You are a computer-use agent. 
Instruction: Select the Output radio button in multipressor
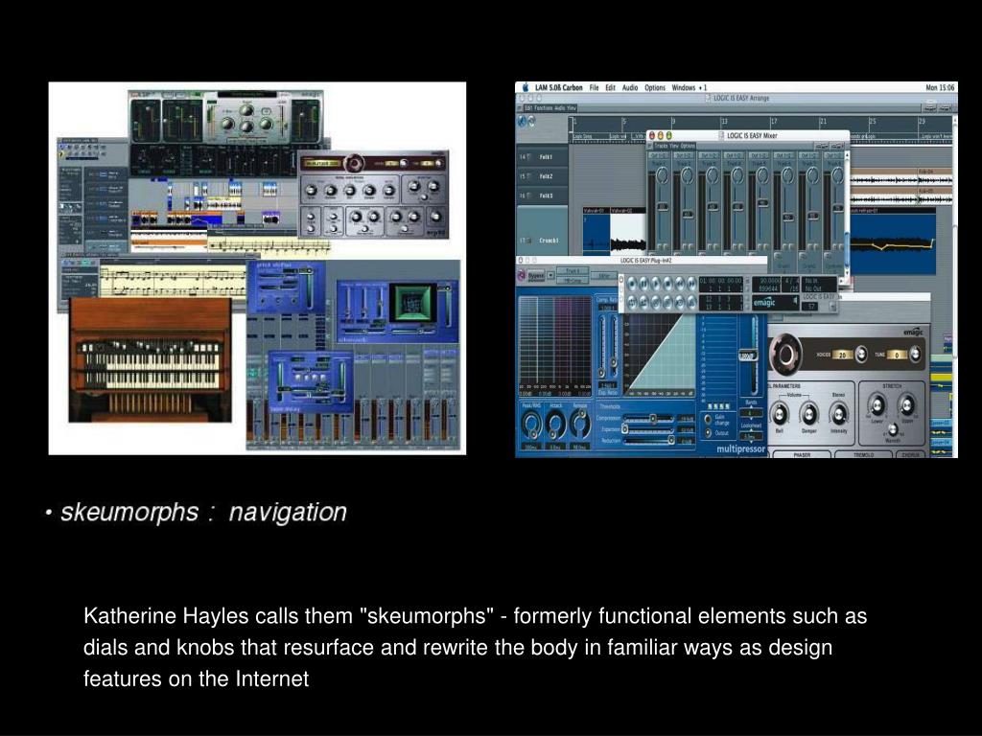coord(709,433)
